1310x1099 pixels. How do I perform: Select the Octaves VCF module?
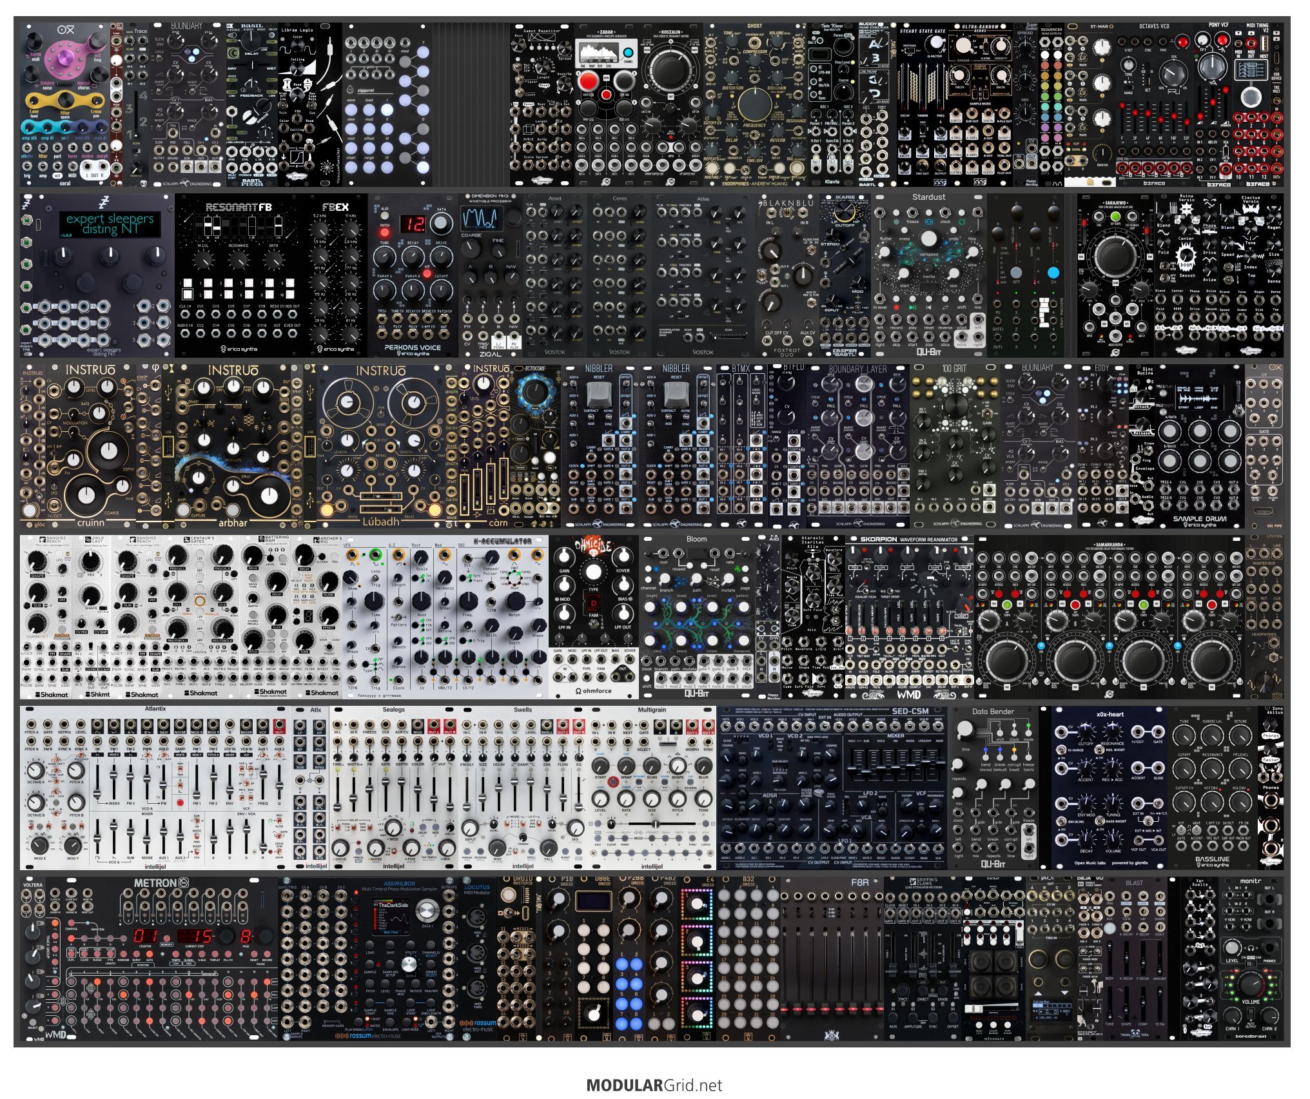click(x=1155, y=104)
